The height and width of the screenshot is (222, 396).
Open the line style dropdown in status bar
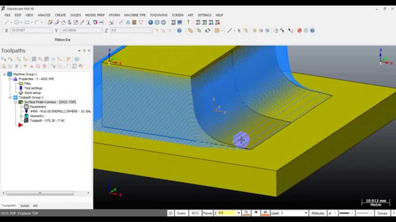tap(352, 213)
